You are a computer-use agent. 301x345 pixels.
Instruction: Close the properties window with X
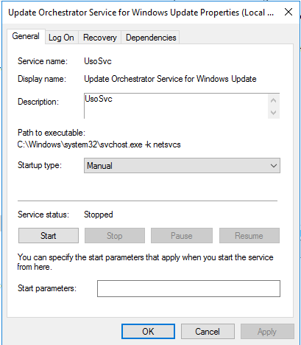pyautogui.click(x=288, y=12)
